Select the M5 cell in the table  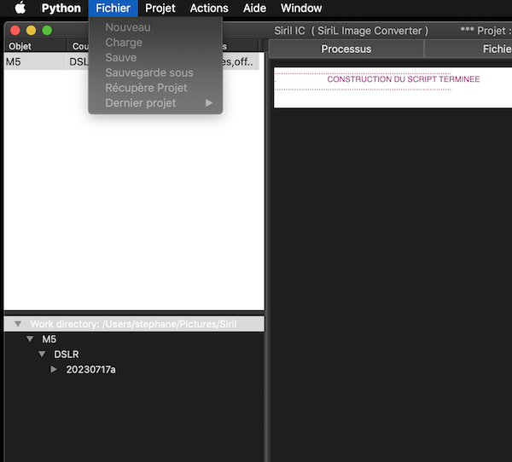click(35, 61)
